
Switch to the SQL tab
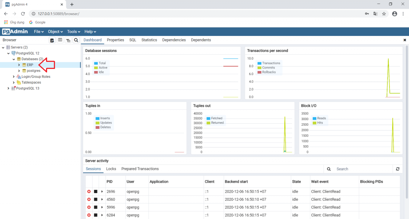coord(133,40)
